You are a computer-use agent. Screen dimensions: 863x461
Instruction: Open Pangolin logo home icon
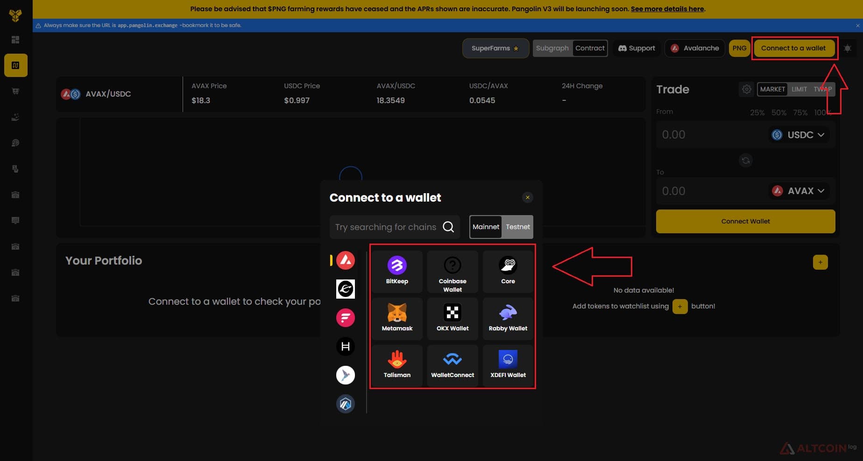coord(15,15)
